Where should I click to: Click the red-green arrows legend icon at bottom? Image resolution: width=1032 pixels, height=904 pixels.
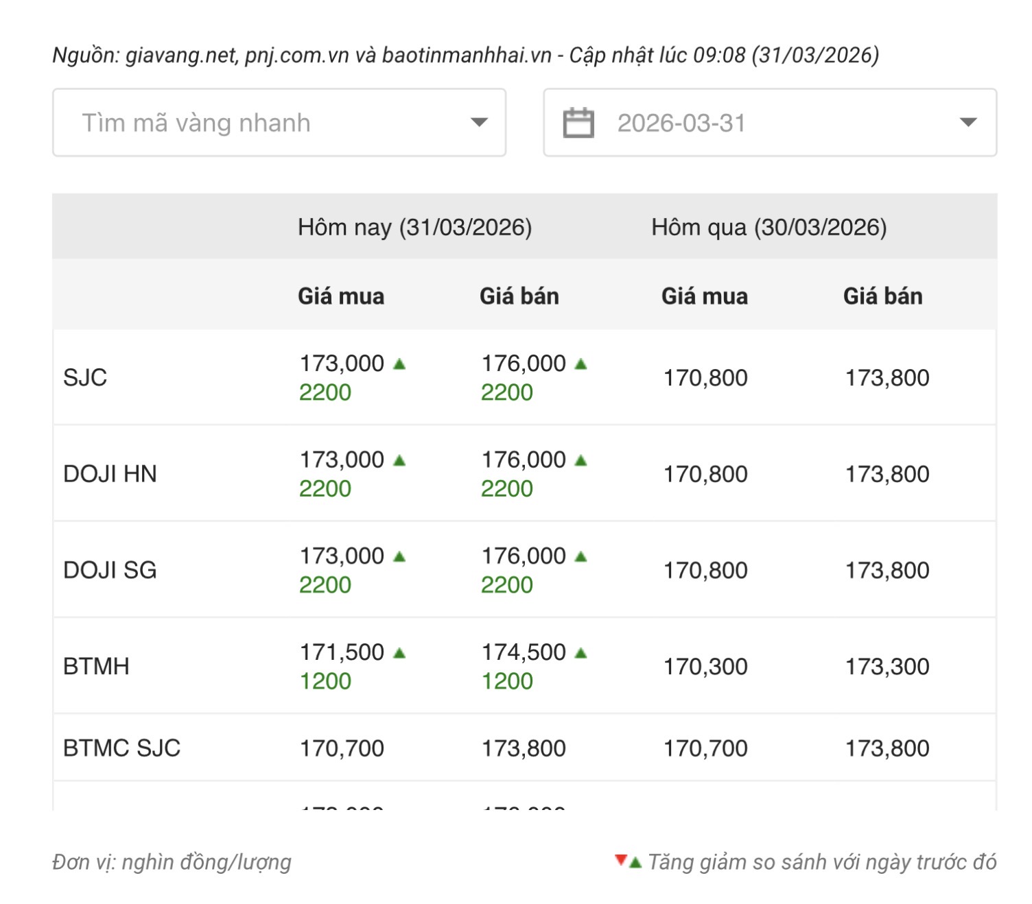click(628, 861)
